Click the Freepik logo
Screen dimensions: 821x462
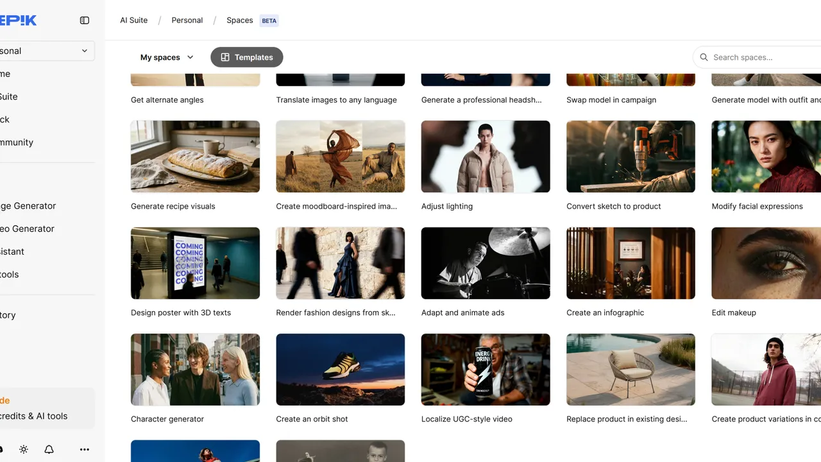pos(18,21)
